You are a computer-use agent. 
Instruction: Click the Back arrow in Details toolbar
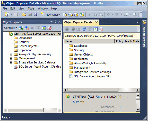pyautogui.click(x=67, y=29)
